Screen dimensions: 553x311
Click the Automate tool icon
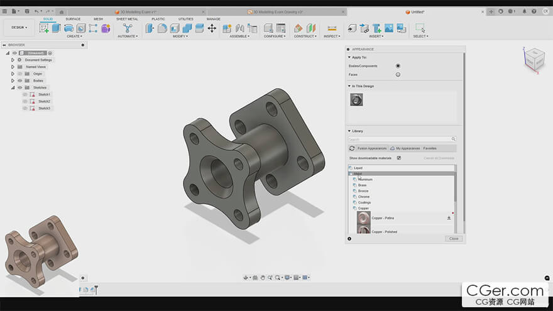(x=128, y=28)
